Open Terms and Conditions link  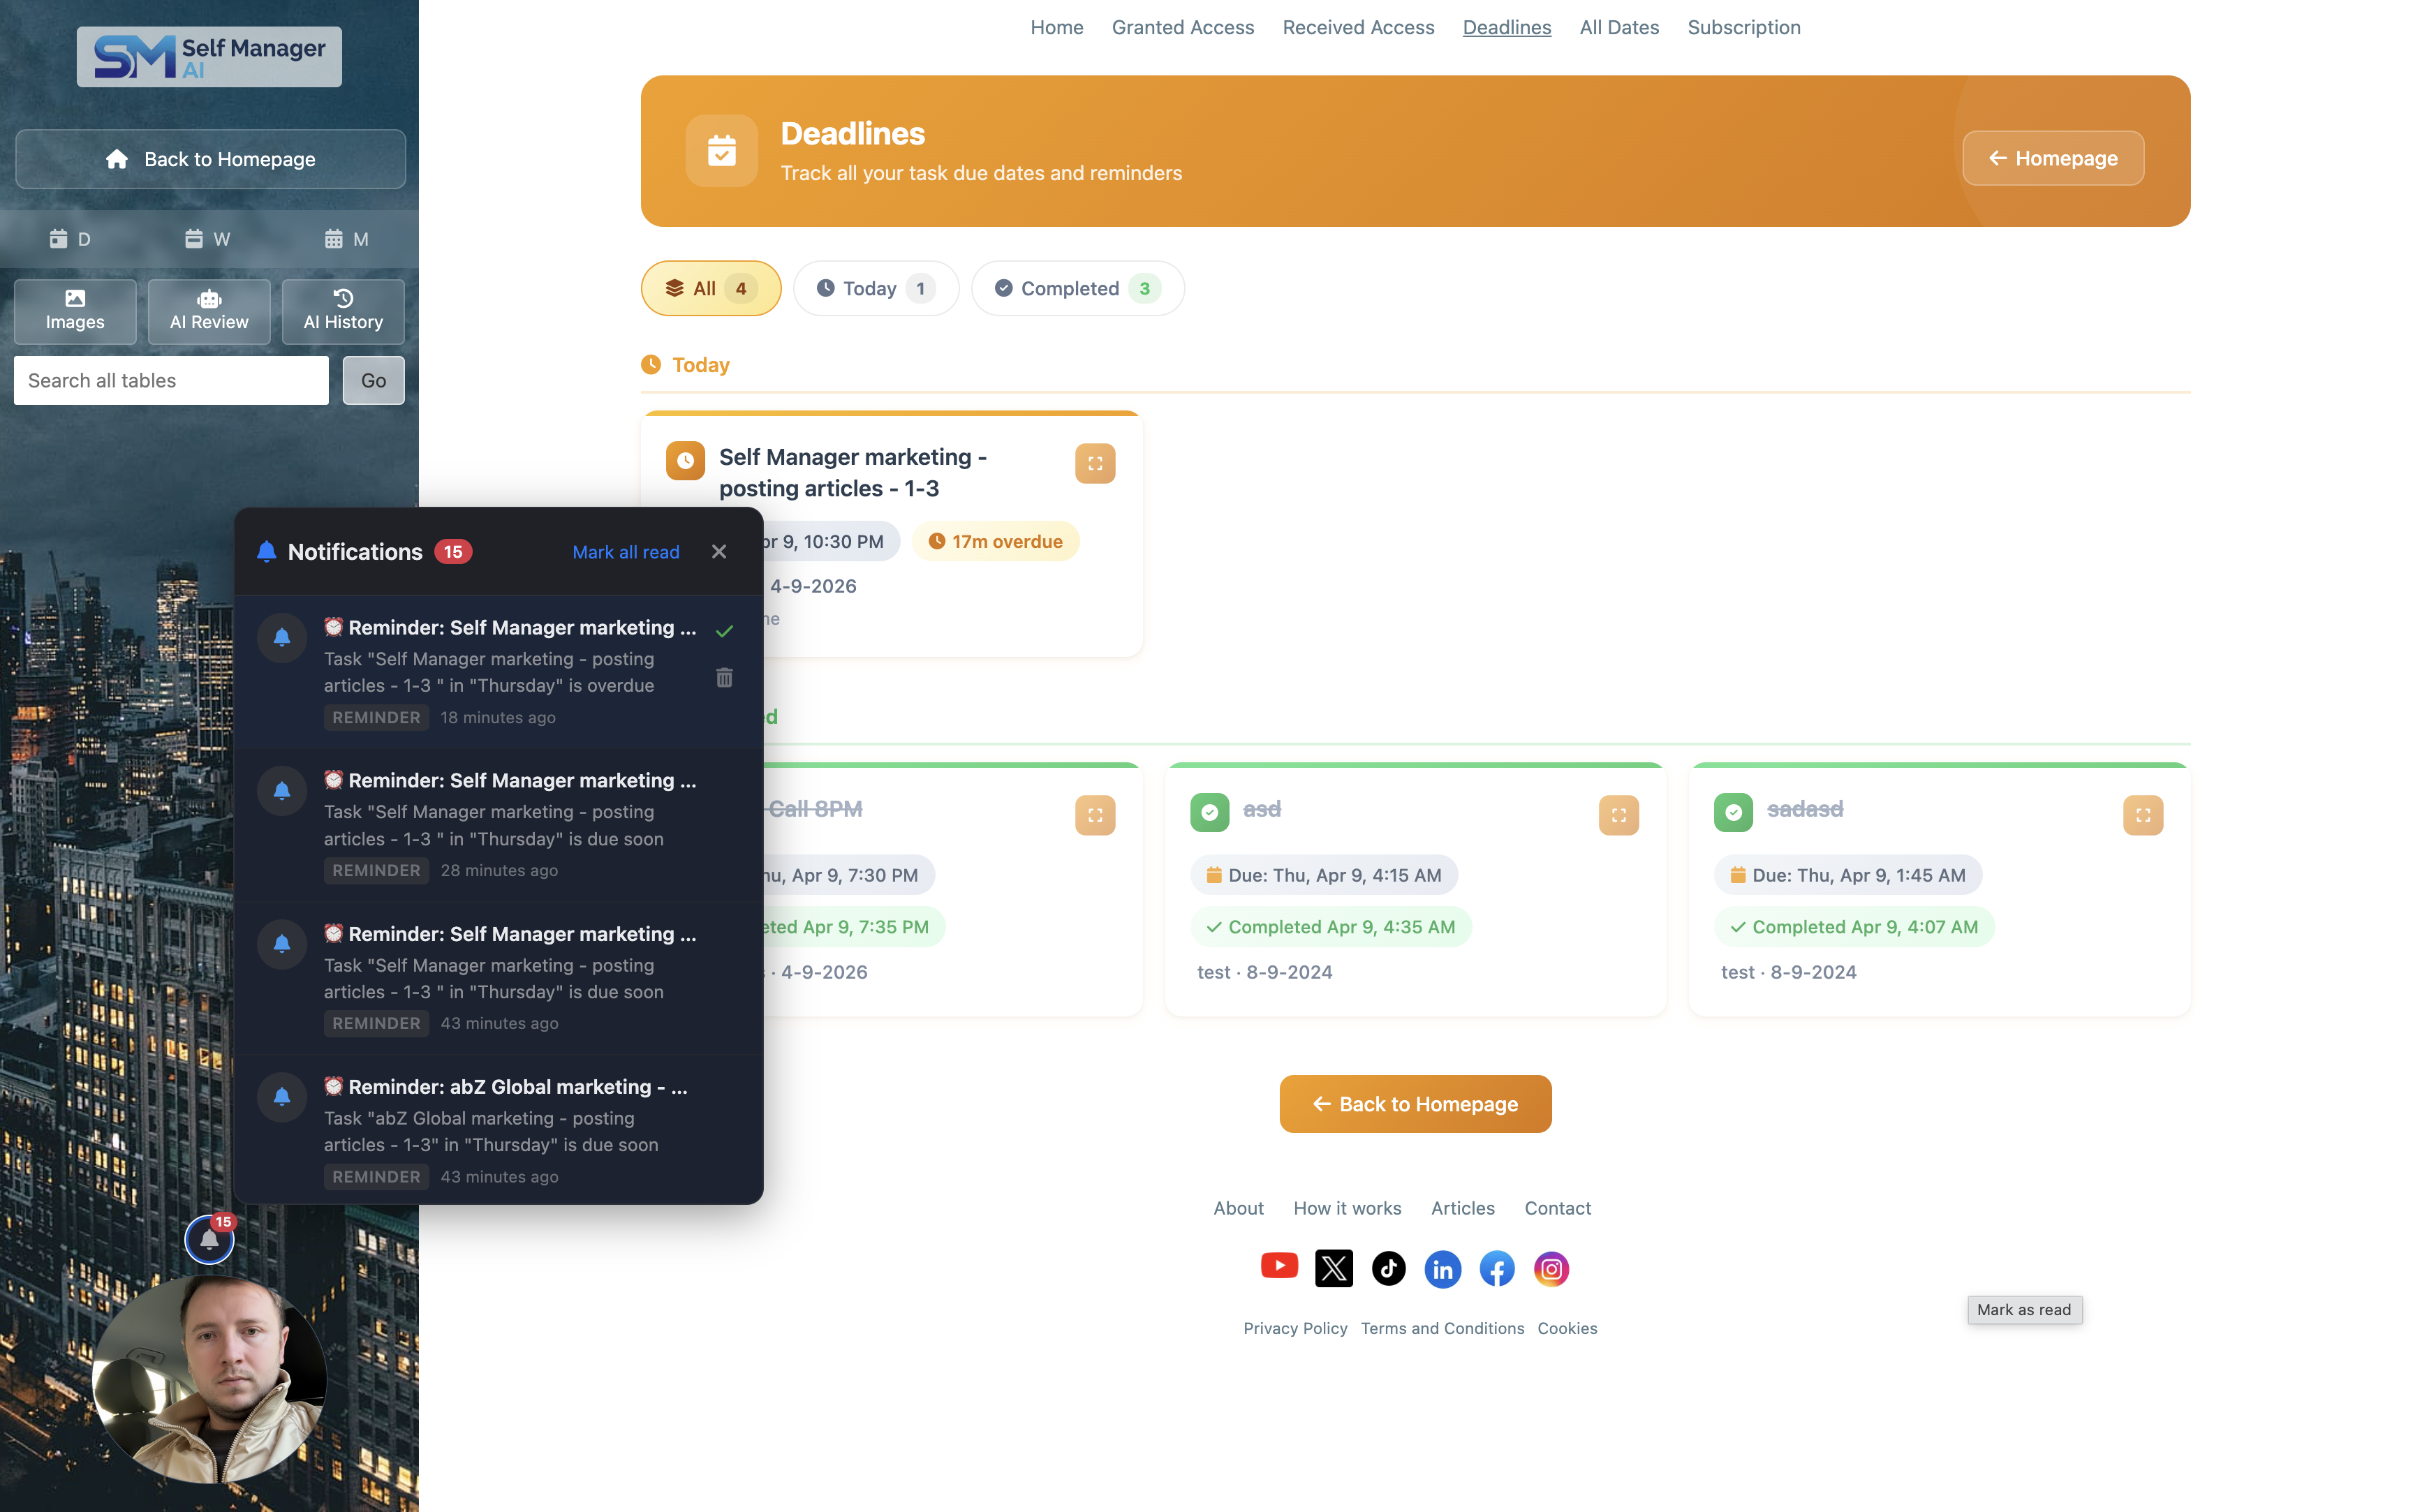point(1442,1328)
